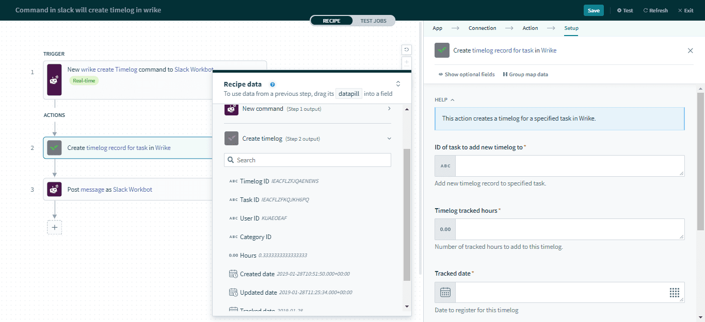Click the Create timelog step icon in Recipe data
705x322 pixels.
pos(231,138)
